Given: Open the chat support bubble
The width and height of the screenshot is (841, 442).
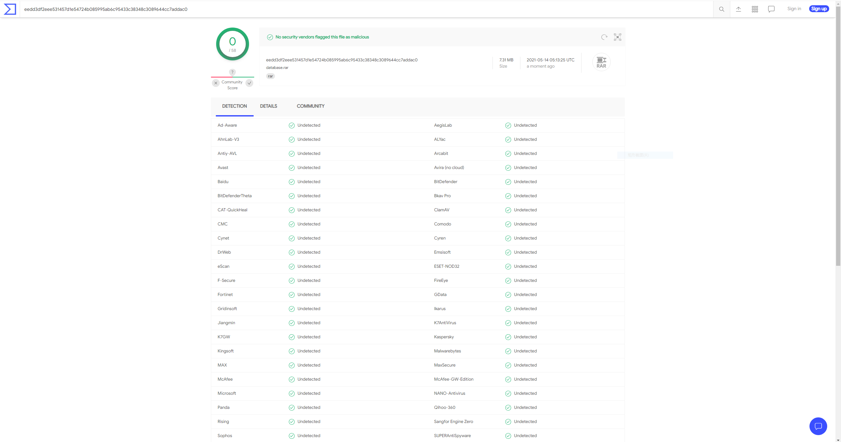Looking at the screenshot, I should tap(818, 426).
